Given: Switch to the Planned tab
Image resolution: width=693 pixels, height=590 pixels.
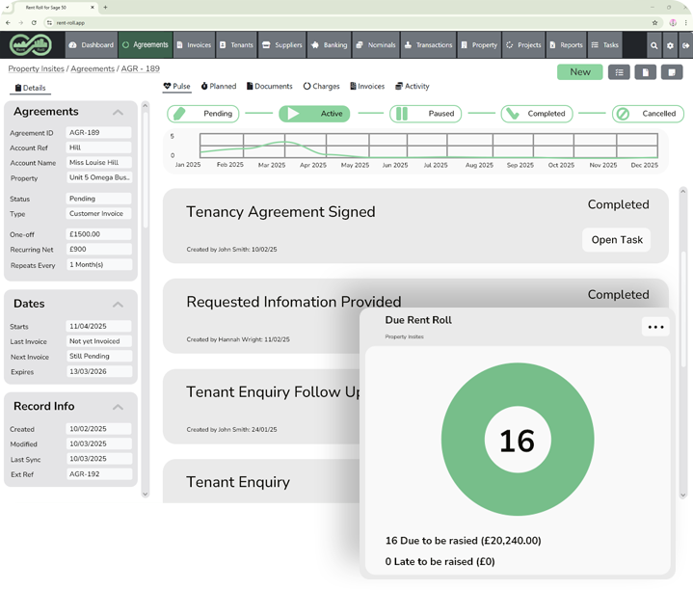Looking at the screenshot, I should click(219, 86).
